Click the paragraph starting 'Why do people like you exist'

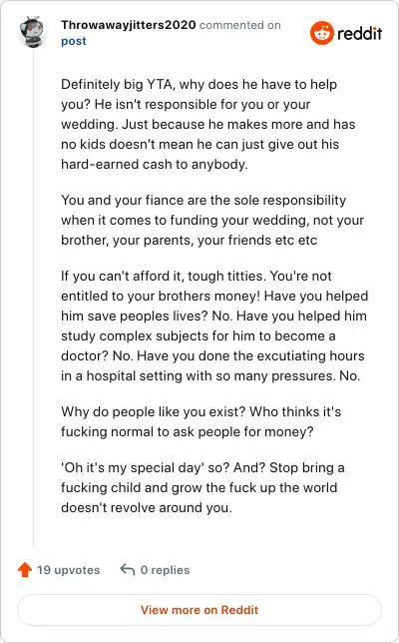[x=201, y=421]
